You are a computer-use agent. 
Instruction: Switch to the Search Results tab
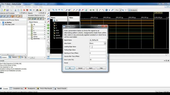pos(61,89)
